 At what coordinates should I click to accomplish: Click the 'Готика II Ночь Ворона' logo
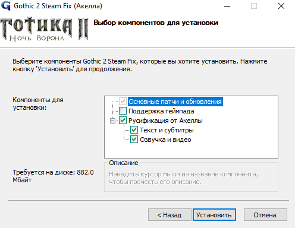click(45, 29)
